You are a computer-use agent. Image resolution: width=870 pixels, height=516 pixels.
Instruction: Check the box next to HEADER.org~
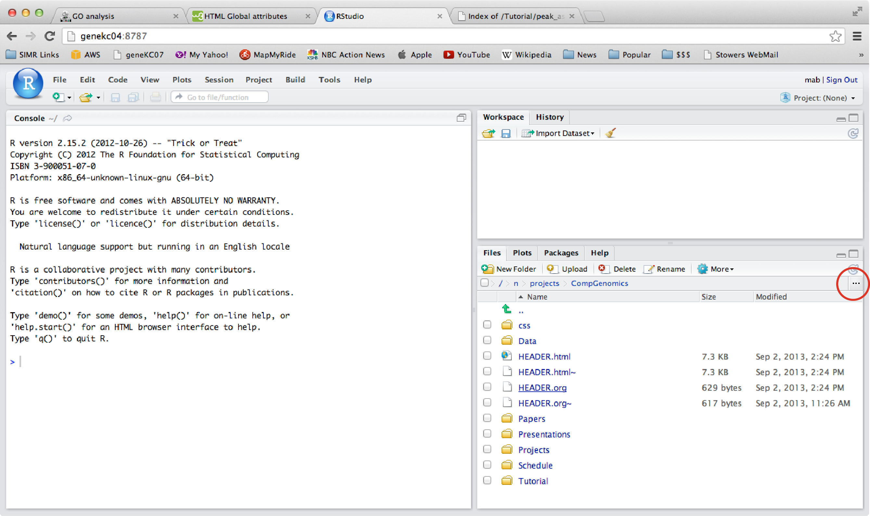[x=487, y=403]
